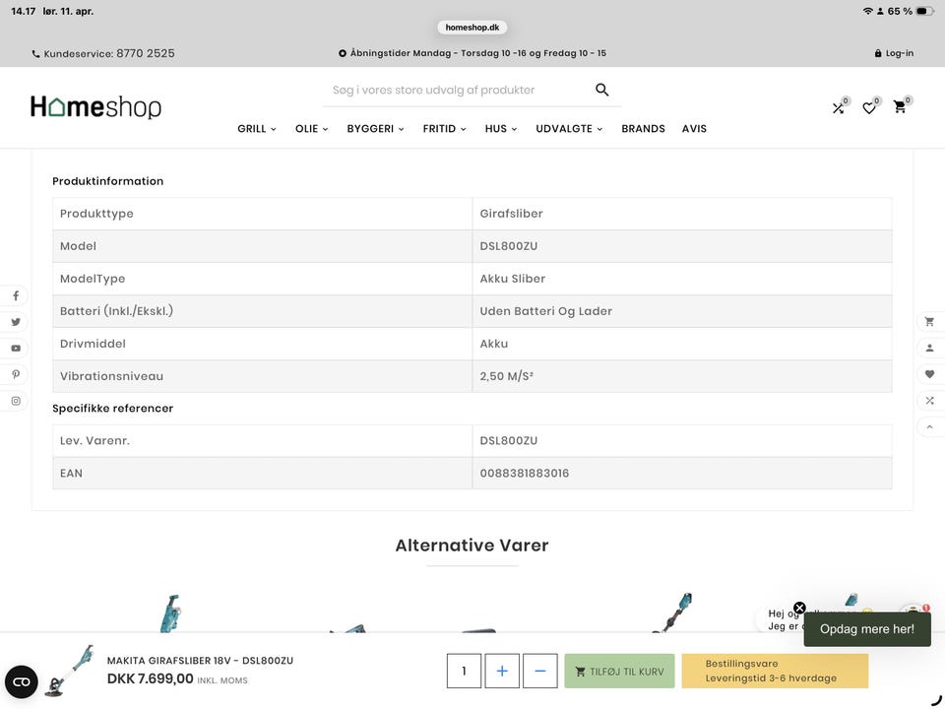The image size is (945, 709).
Task: Open the compare products icon in header
Action: point(838,108)
